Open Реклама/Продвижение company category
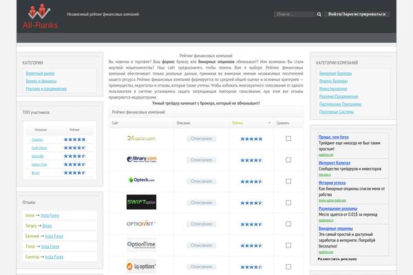The height and width of the screenshot is (275, 413). click(339, 96)
